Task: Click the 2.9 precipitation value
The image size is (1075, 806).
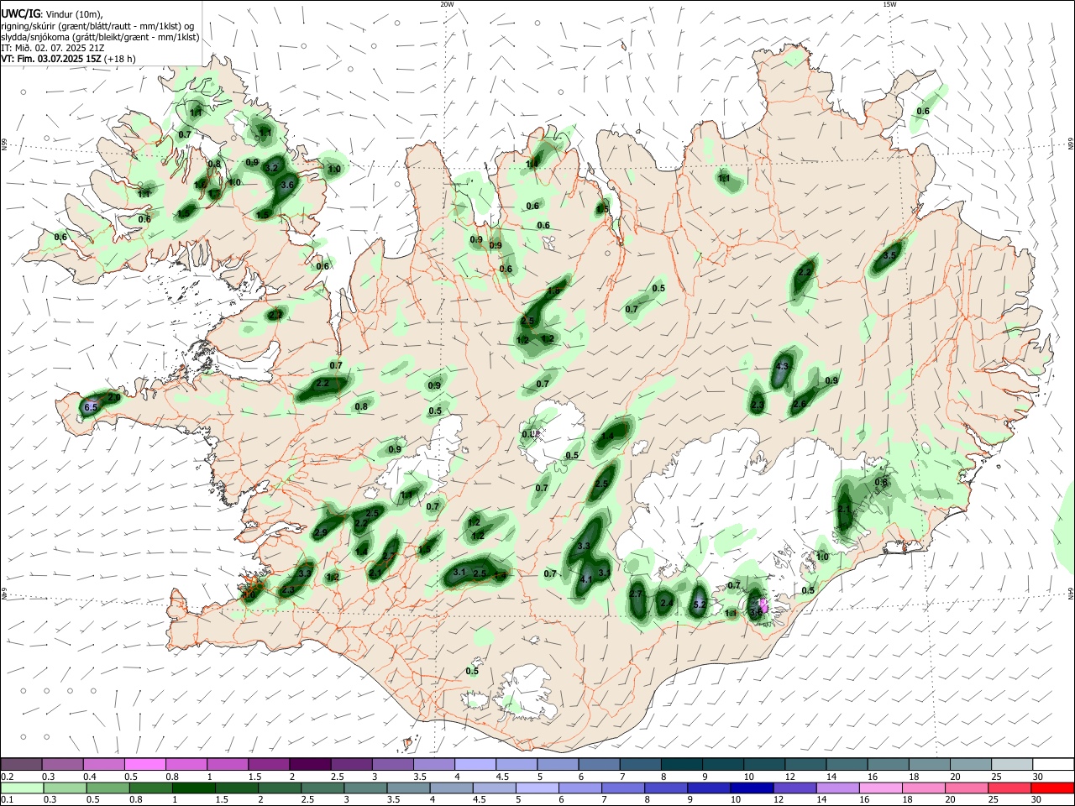Action: (320, 533)
